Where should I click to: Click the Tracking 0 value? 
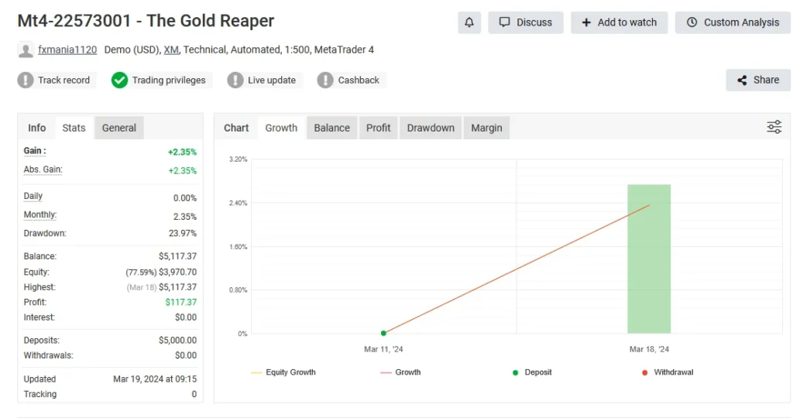tap(194, 394)
